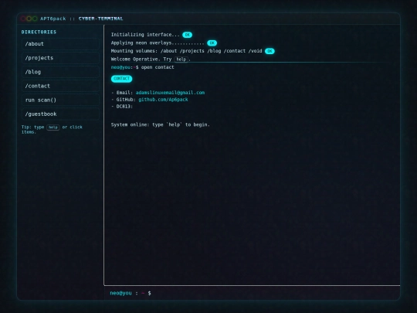Image resolution: width=417 pixels, height=313 pixels.
Task: Click the help keyword in welcome line
Action: 181,59
